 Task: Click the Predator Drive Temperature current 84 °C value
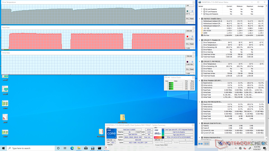(x=230, y=42)
